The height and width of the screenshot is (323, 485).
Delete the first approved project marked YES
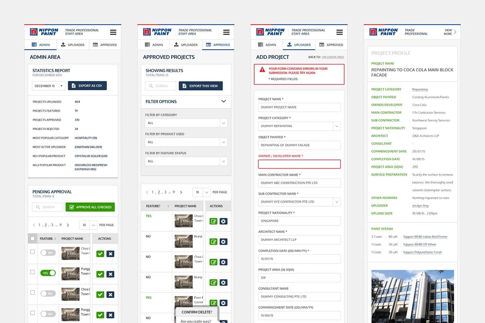click(x=223, y=221)
